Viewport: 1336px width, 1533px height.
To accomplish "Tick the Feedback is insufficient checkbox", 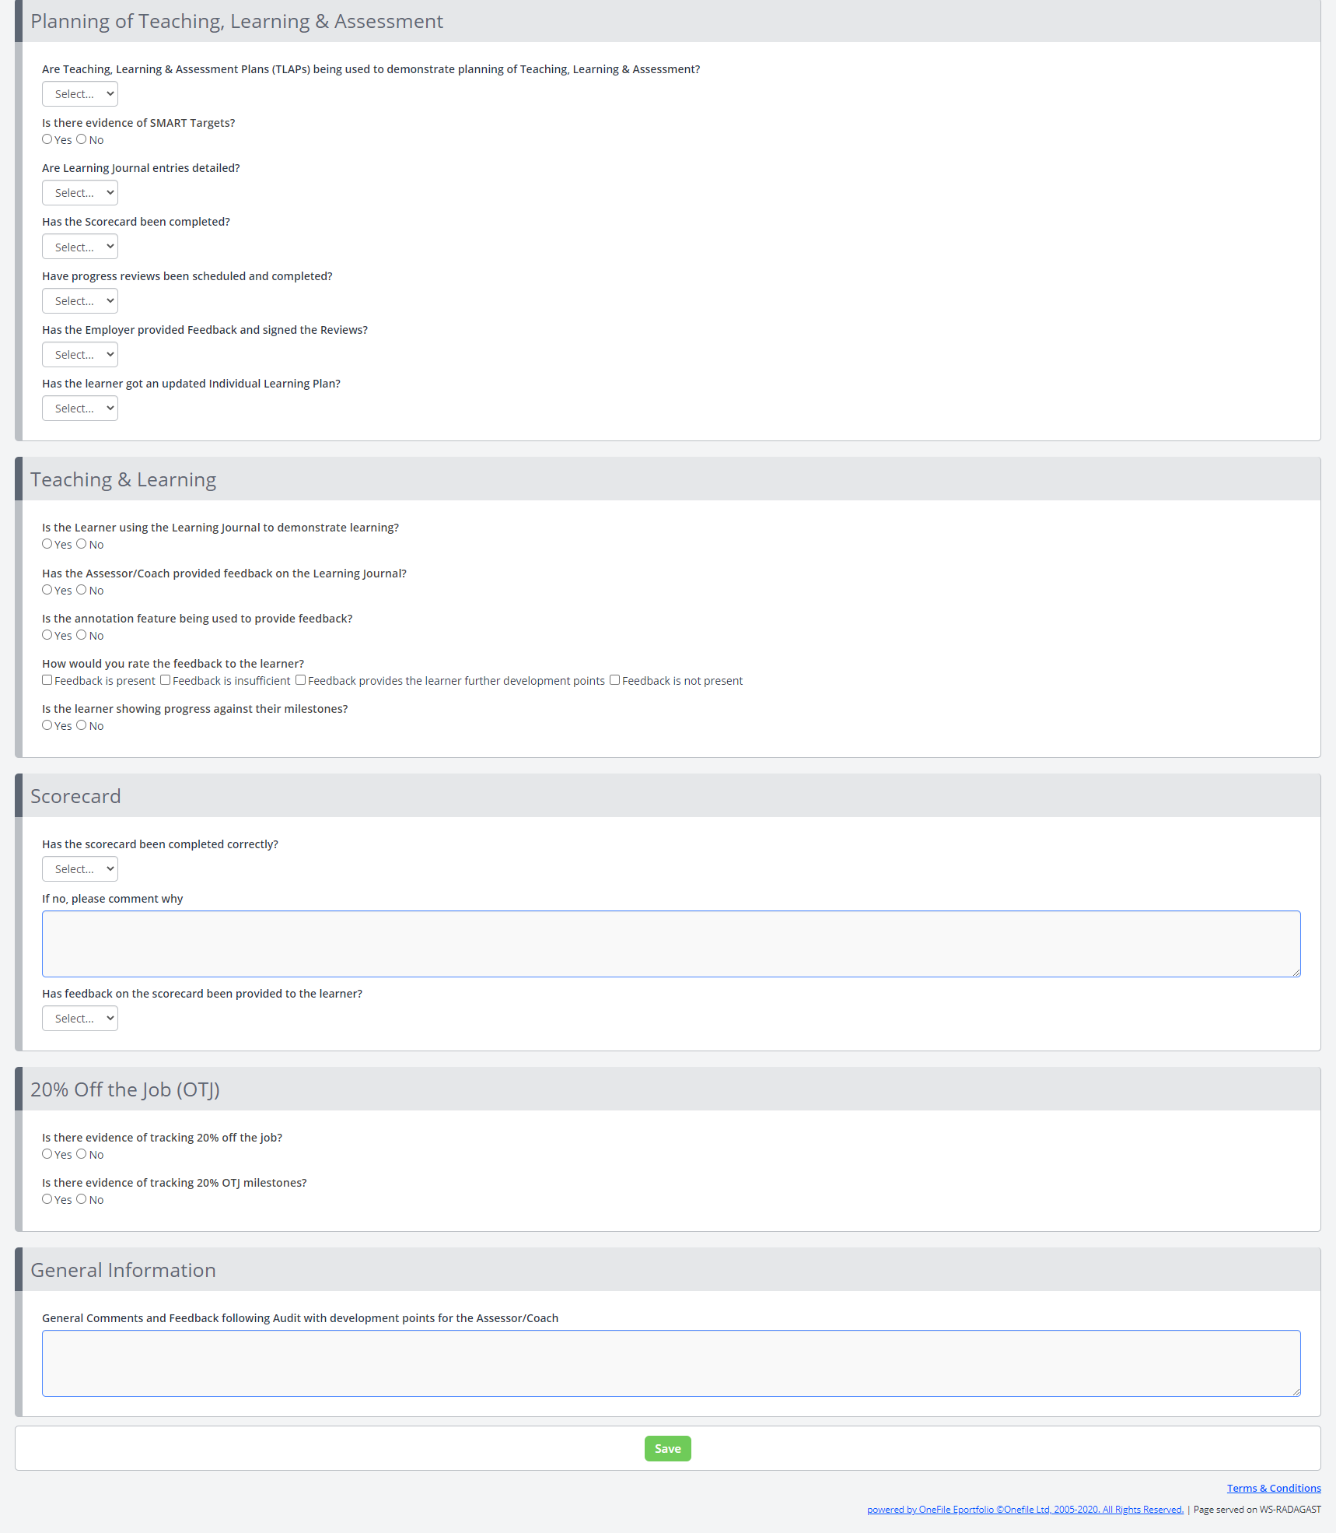I will pos(165,680).
